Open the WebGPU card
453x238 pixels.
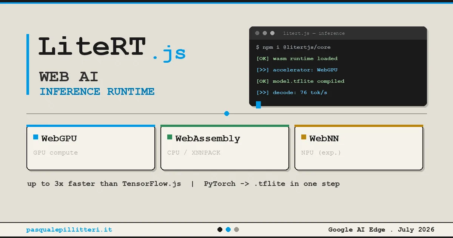pyautogui.click(x=91, y=148)
